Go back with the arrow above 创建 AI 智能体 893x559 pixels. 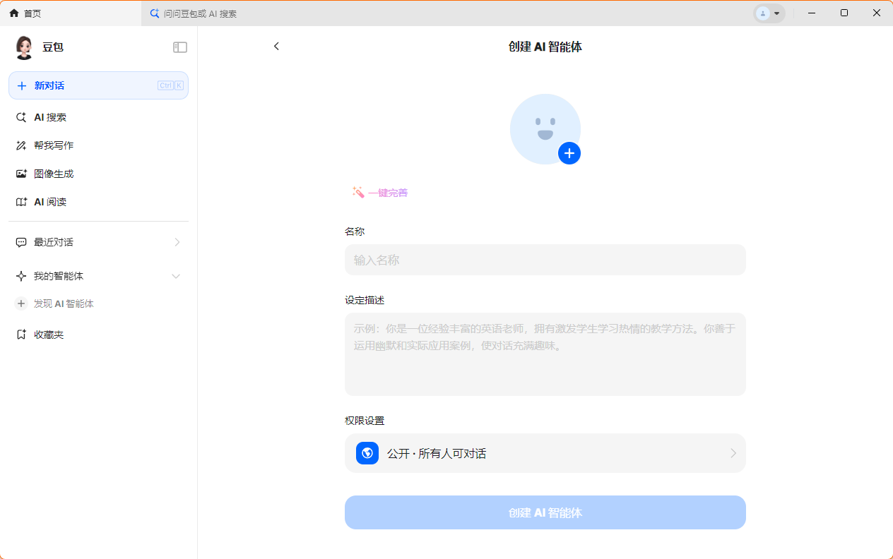pos(276,45)
